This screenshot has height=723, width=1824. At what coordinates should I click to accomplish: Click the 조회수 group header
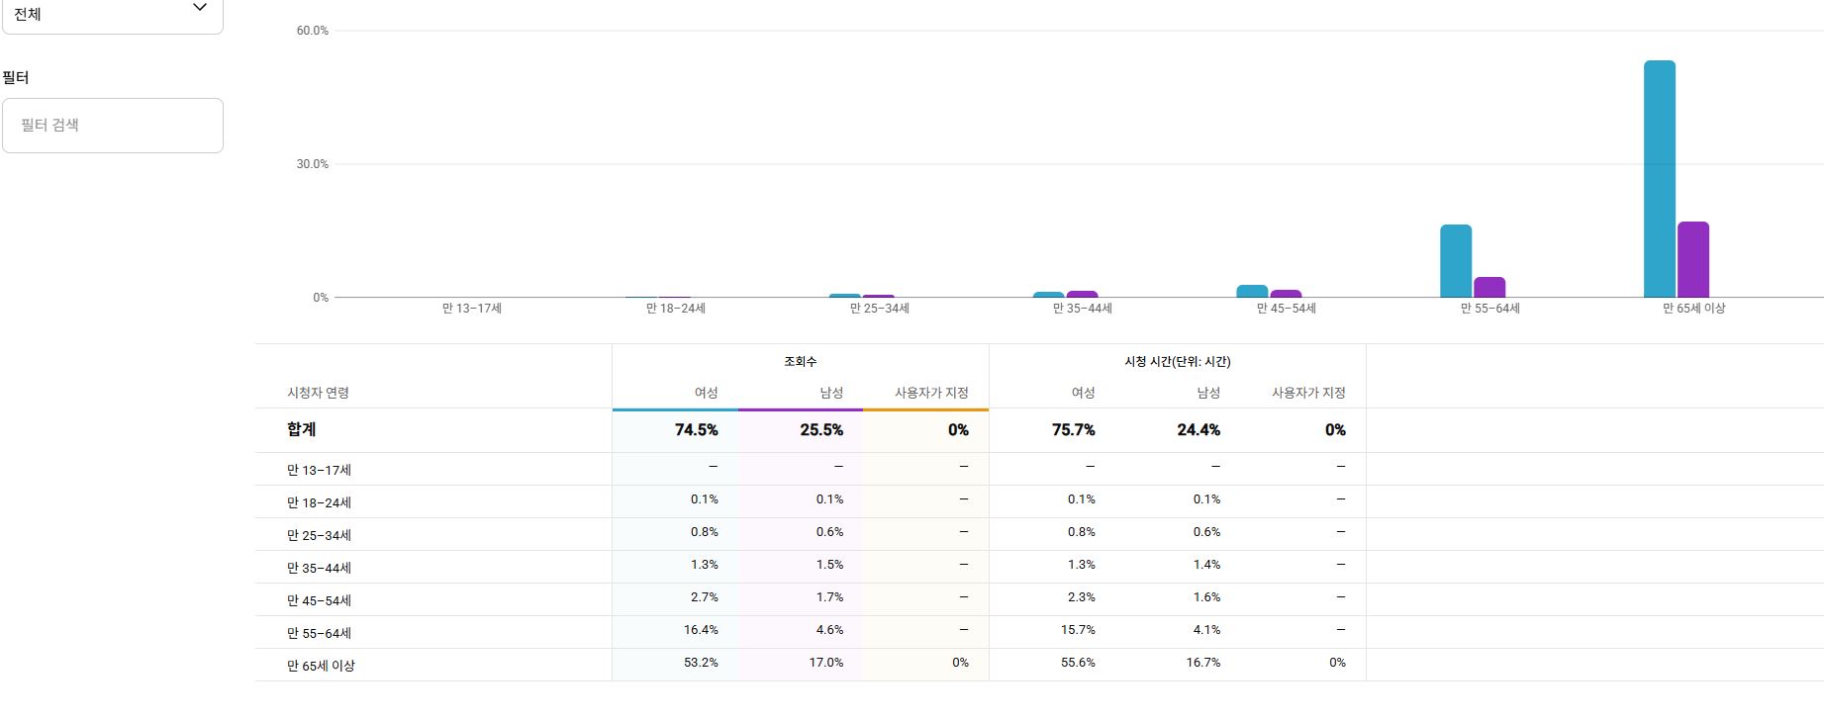click(800, 362)
